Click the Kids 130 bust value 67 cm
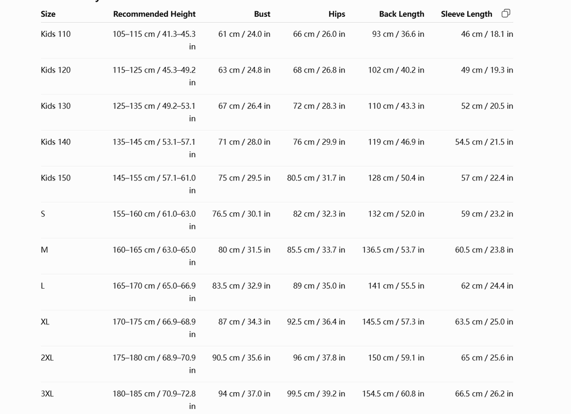The image size is (571, 414). pos(244,106)
